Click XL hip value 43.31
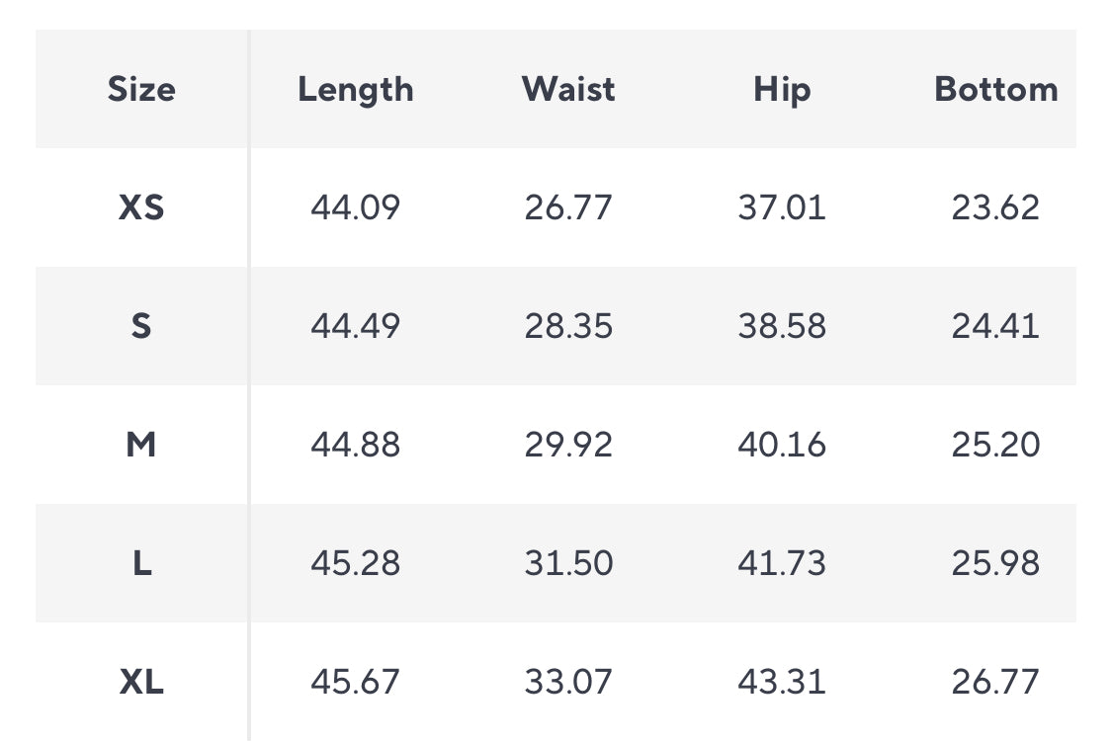The height and width of the screenshot is (744, 1112). tap(782, 682)
